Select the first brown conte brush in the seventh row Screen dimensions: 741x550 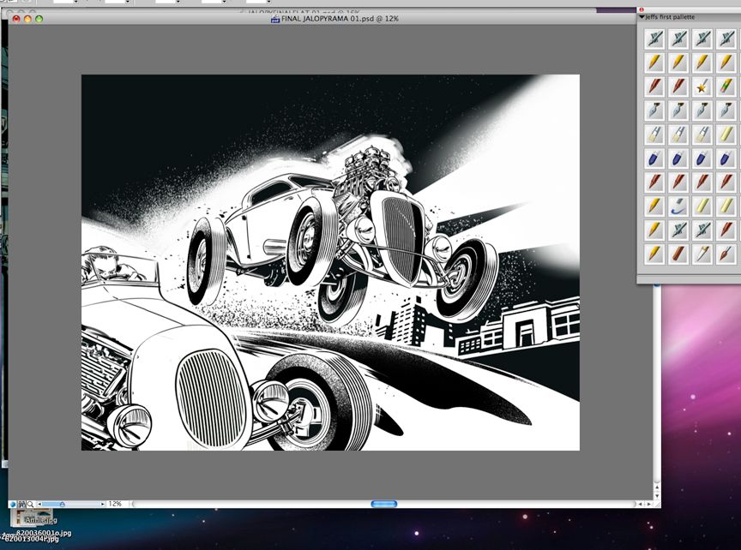pyautogui.click(x=654, y=182)
